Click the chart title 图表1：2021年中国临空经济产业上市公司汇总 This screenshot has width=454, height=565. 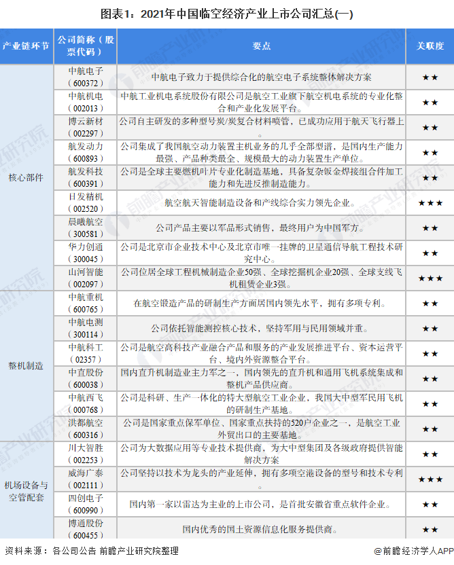(x=226, y=14)
